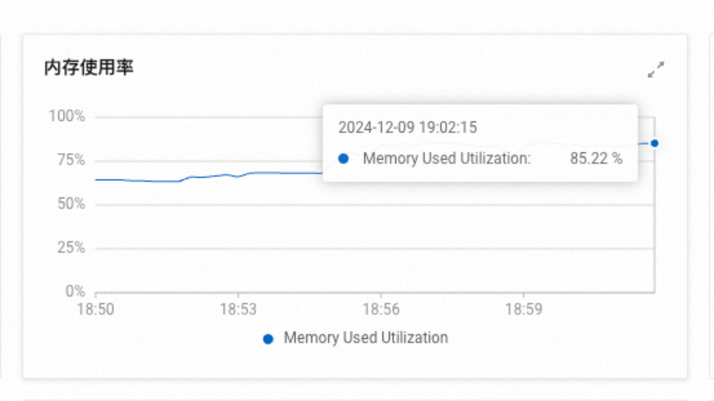Image resolution: width=714 pixels, height=401 pixels.
Task: Click the blue legend dot below the chart
Action: pos(268,339)
